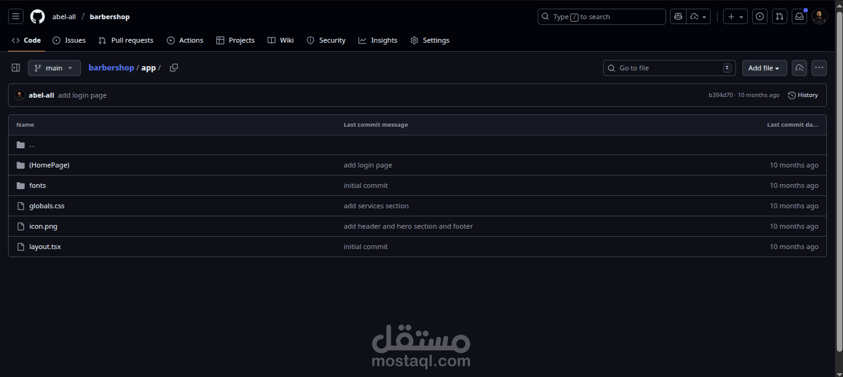Focus the Type / to search field
The width and height of the screenshot is (843, 377).
(x=602, y=17)
